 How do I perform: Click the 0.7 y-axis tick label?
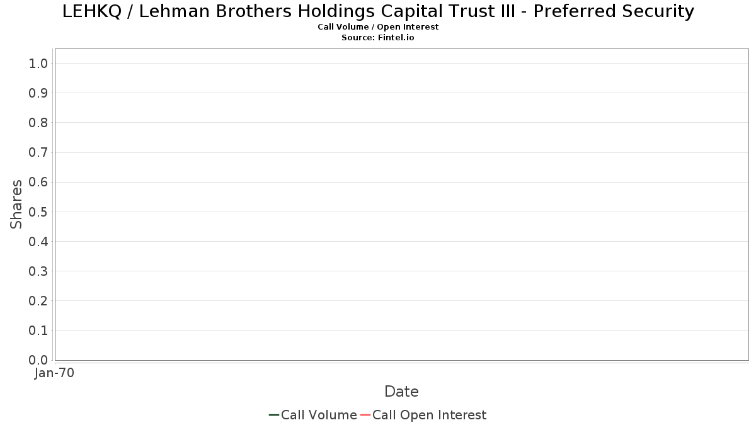coord(38,152)
